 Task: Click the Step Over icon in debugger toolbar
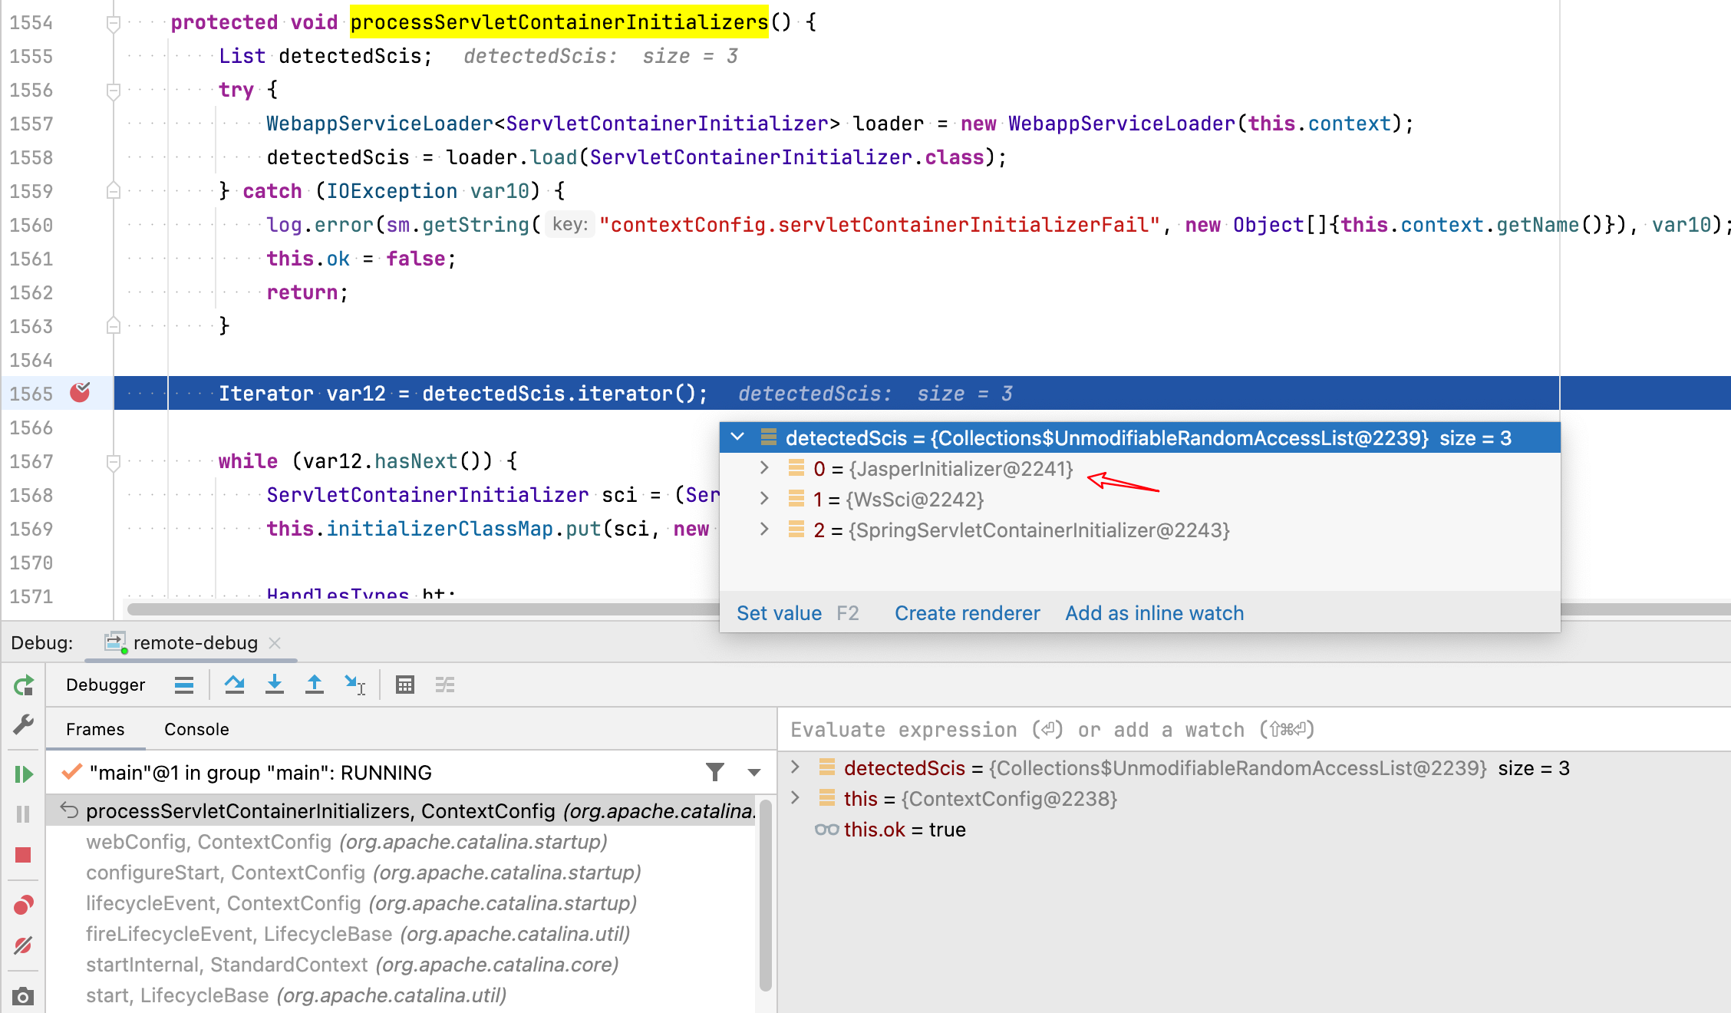[x=235, y=685]
